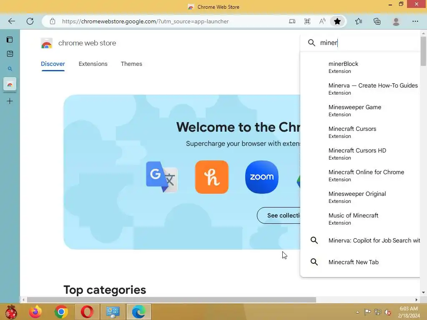This screenshot has height=320, width=427.
Task: Open the Action Center flag icon
Action: point(368,312)
